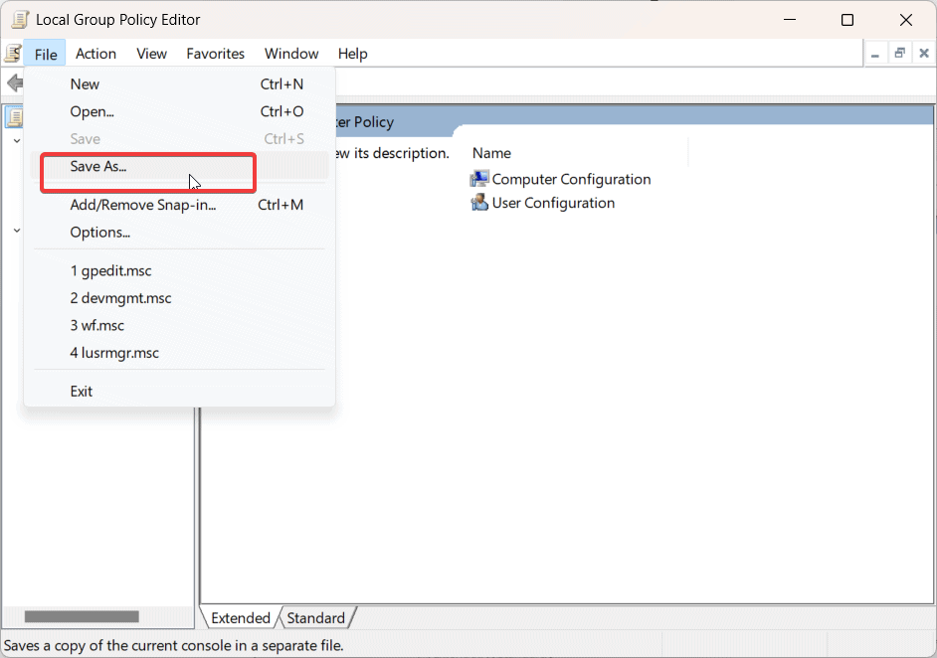Select User Configuration in the list
Screen dimensions: 937x658
click(x=542, y=203)
